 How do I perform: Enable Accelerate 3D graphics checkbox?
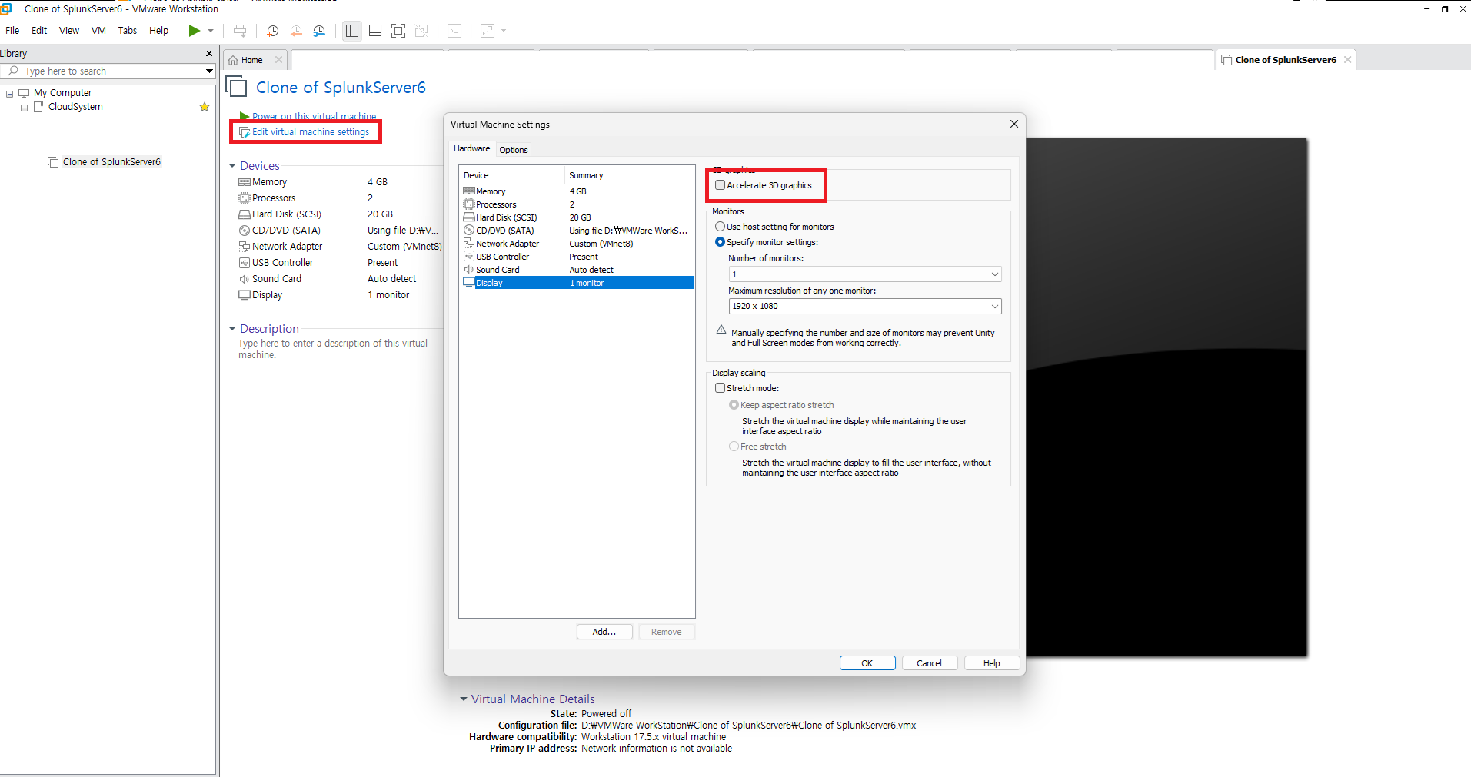tap(721, 185)
